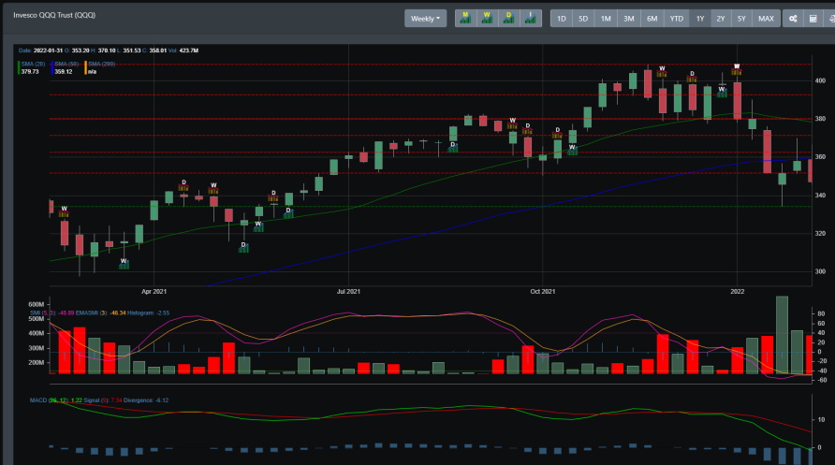This screenshot has width=835, height=465.
Task: Click the EMASMI (3) indicator label
Action: [x=92, y=312]
